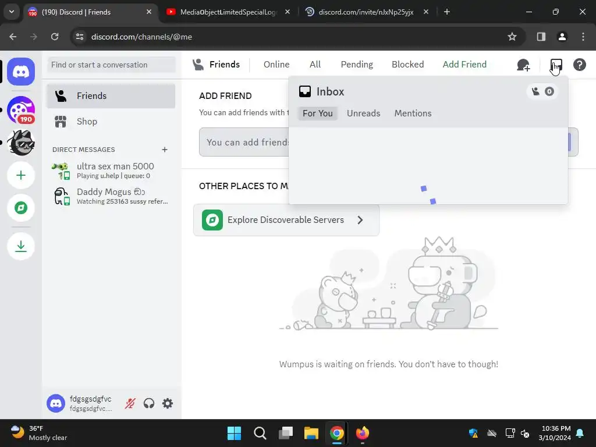Open the cat with sunglasses server
Viewport: 596px width, 447px height.
[x=21, y=143]
